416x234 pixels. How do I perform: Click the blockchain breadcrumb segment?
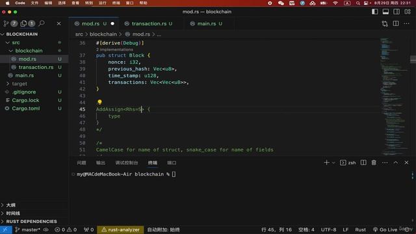(103, 34)
